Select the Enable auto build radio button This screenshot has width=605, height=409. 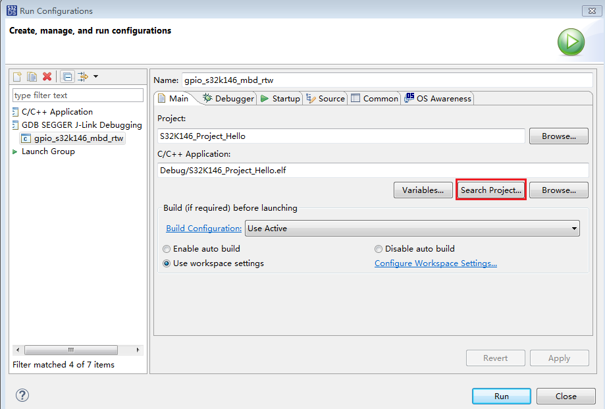click(167, 249)
